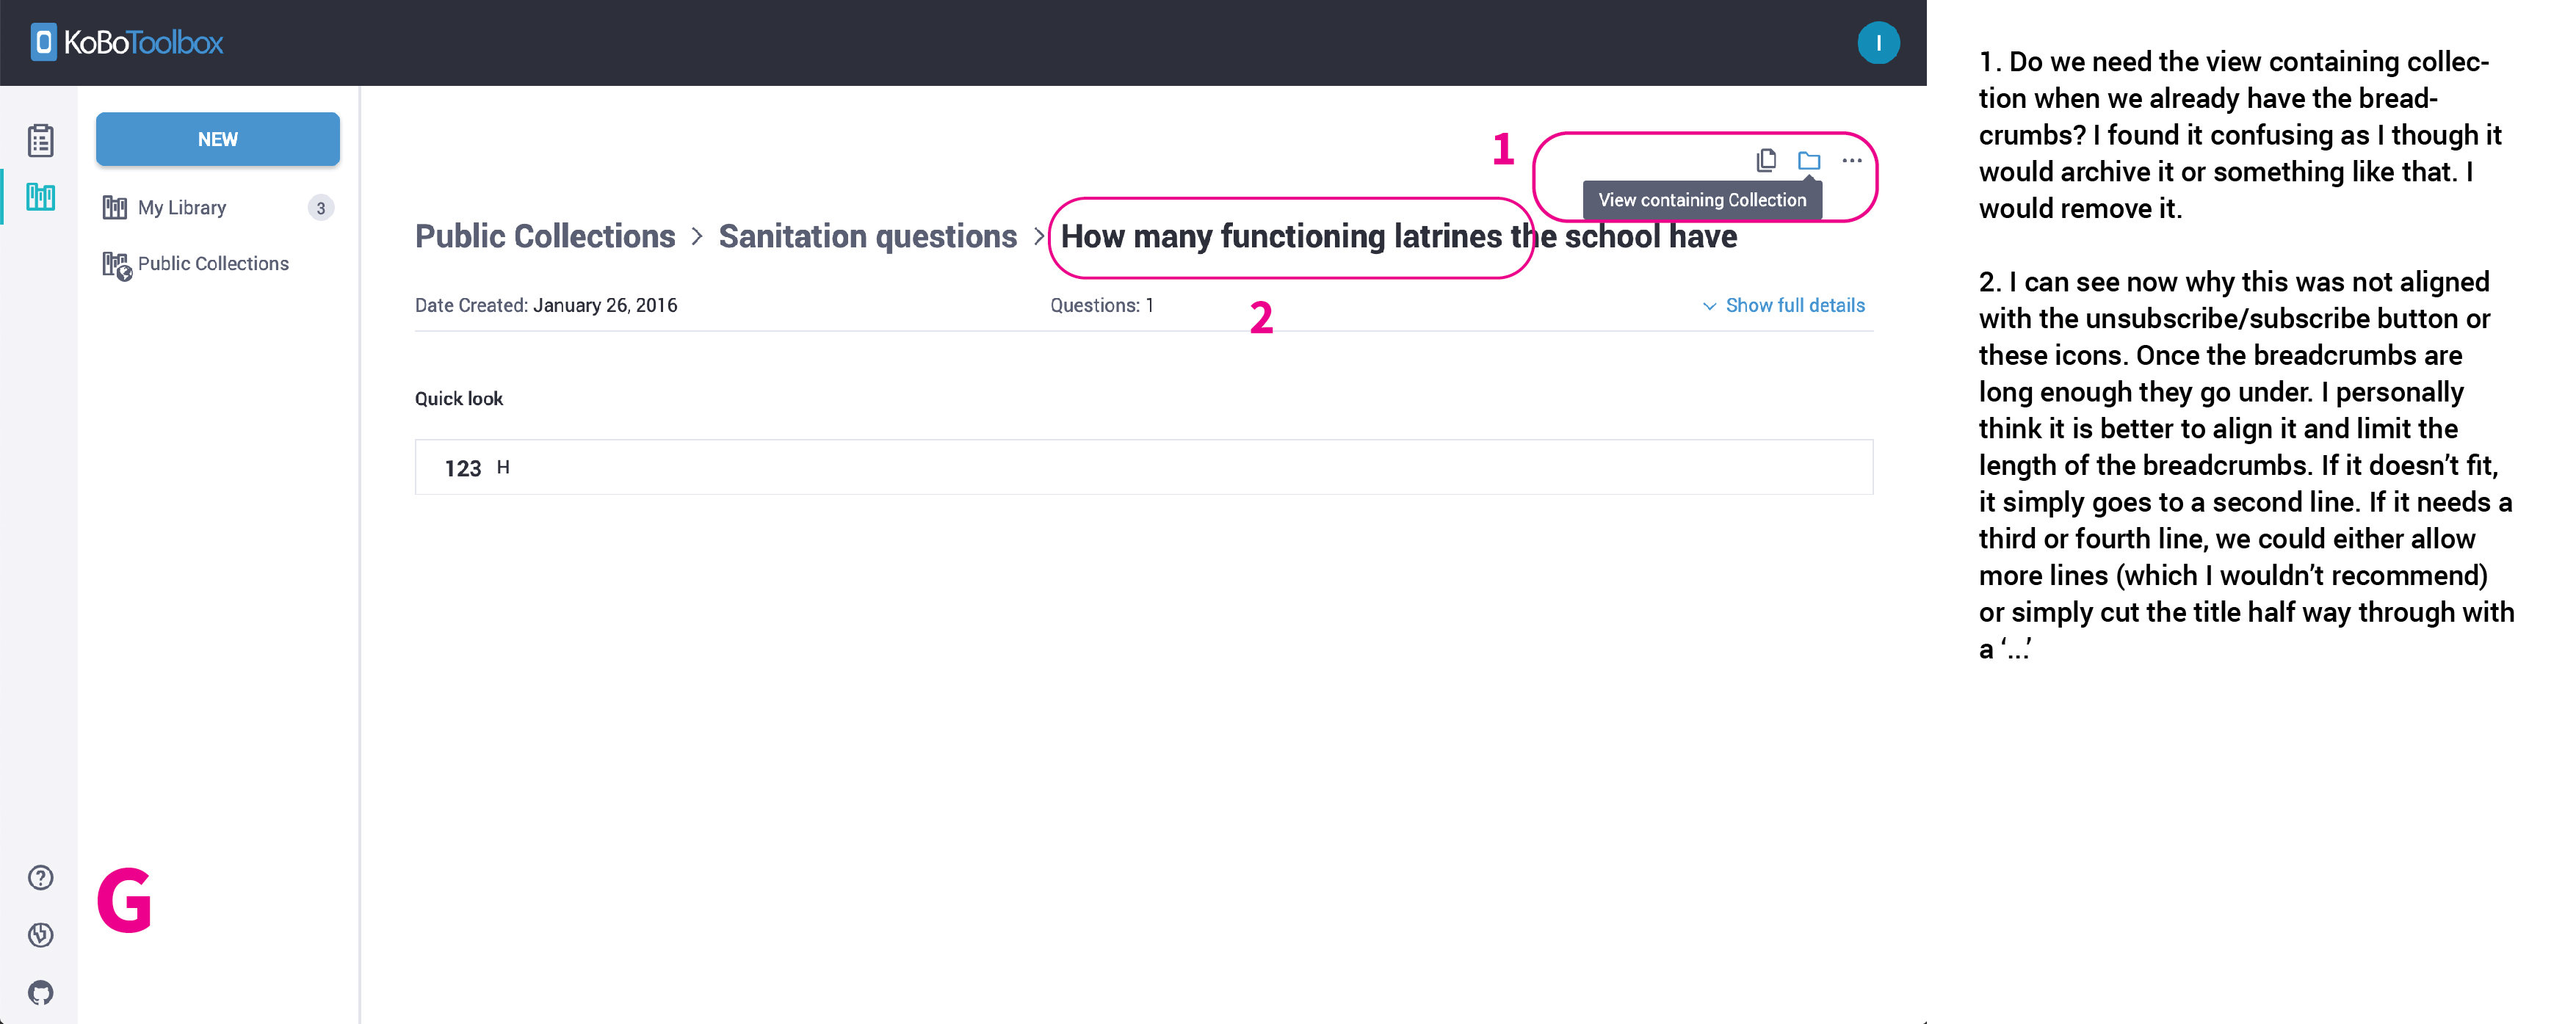Click the 3 count badge next to My Library
The width and height of the screenshot is (2576, 1024).
320,207
